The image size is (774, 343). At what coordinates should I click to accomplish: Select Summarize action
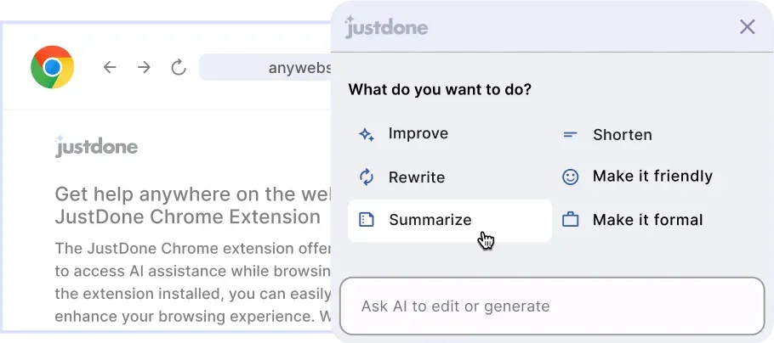pos(450,220)
